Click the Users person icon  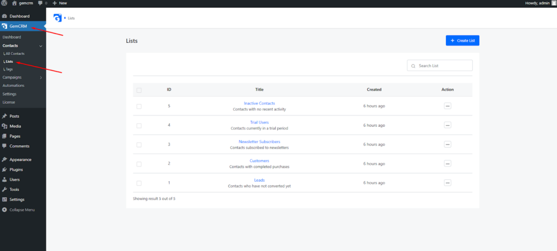[4, 179]
